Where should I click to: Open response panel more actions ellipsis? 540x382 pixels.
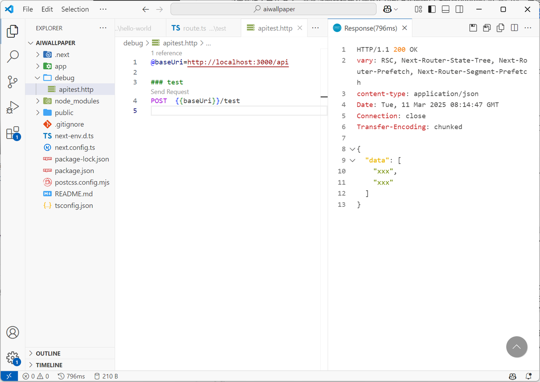[x=528, y=28]
